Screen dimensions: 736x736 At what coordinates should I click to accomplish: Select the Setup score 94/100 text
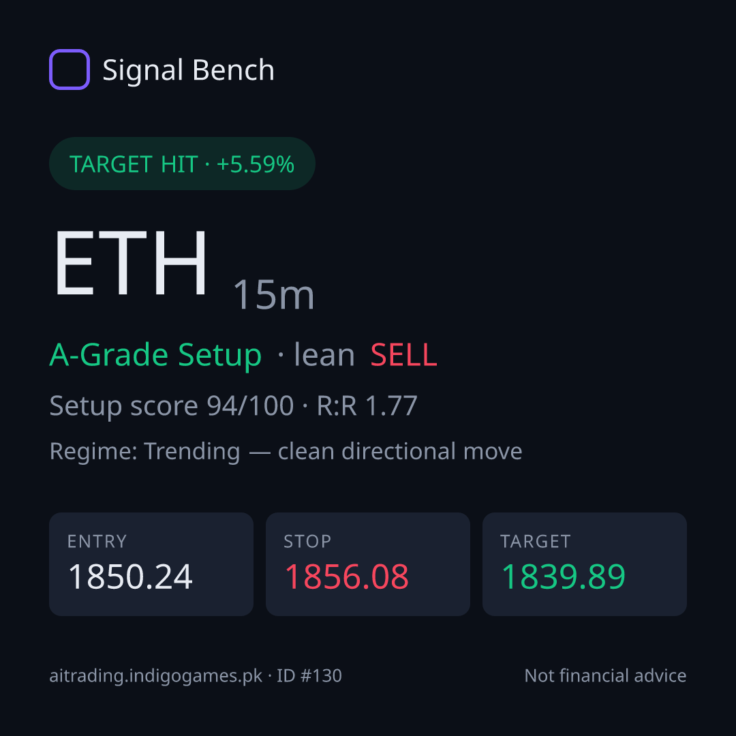click(x=171, y=406)
